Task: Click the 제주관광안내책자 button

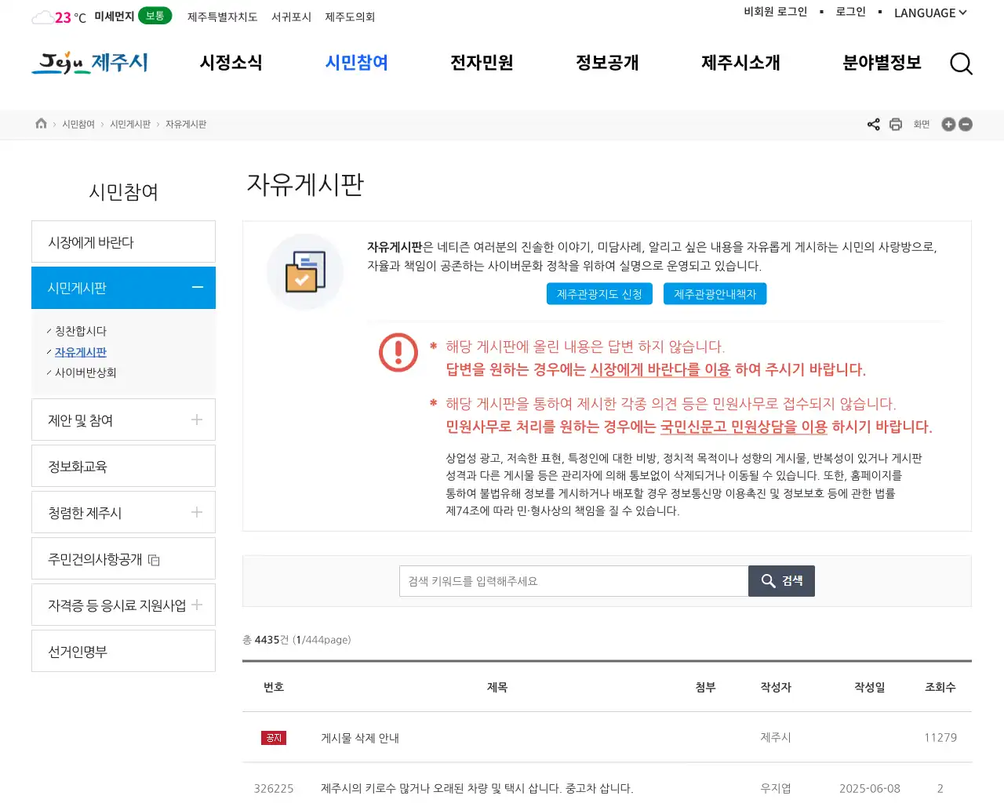Action: tap(715, 294)
